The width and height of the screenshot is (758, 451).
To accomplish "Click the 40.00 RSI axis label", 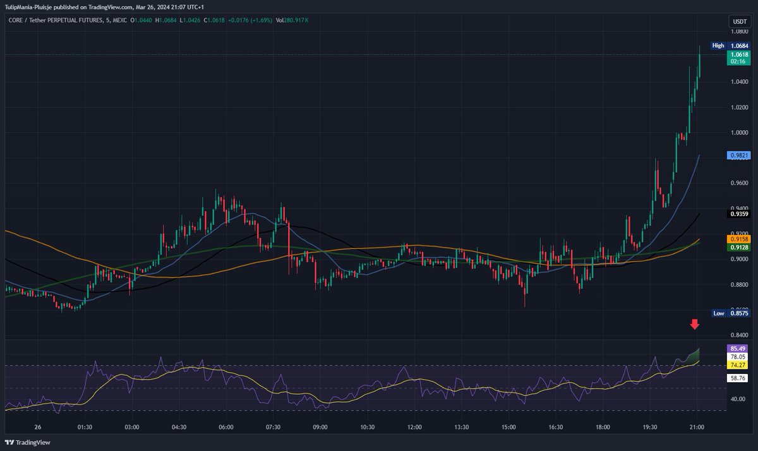I will click(737, 399).
